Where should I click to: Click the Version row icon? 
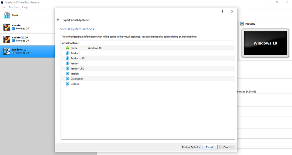[67, 74]
